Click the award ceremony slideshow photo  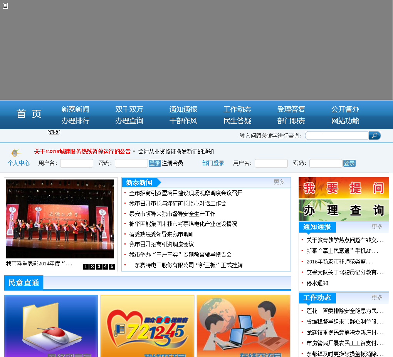60,219
